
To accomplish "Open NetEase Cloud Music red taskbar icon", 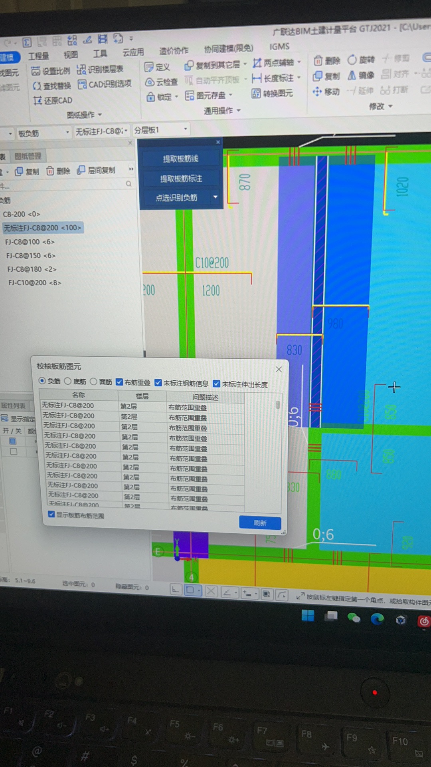I will 424,621.
